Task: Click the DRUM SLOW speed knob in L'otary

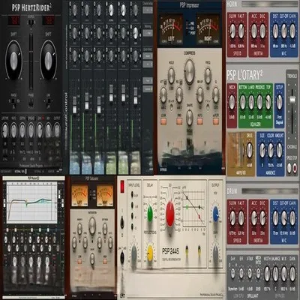Action: coord(232,217)
